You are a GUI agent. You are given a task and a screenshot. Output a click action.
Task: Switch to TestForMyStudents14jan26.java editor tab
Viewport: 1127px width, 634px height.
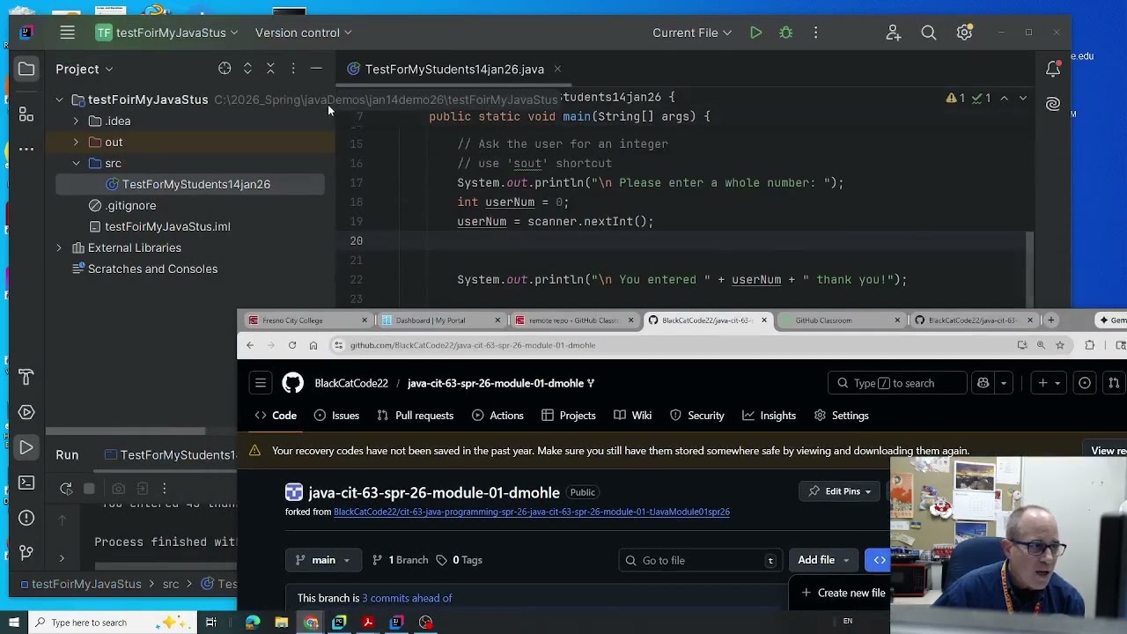pyautogui.click(x=454, y=69)
